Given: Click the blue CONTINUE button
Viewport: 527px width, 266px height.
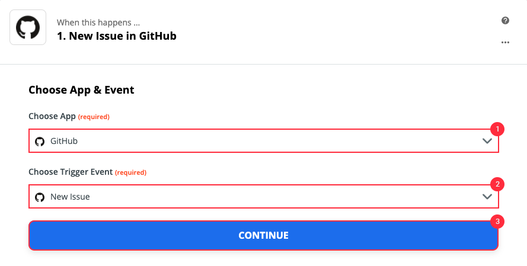Looking at the screenshot, I should tap(263, 235).
